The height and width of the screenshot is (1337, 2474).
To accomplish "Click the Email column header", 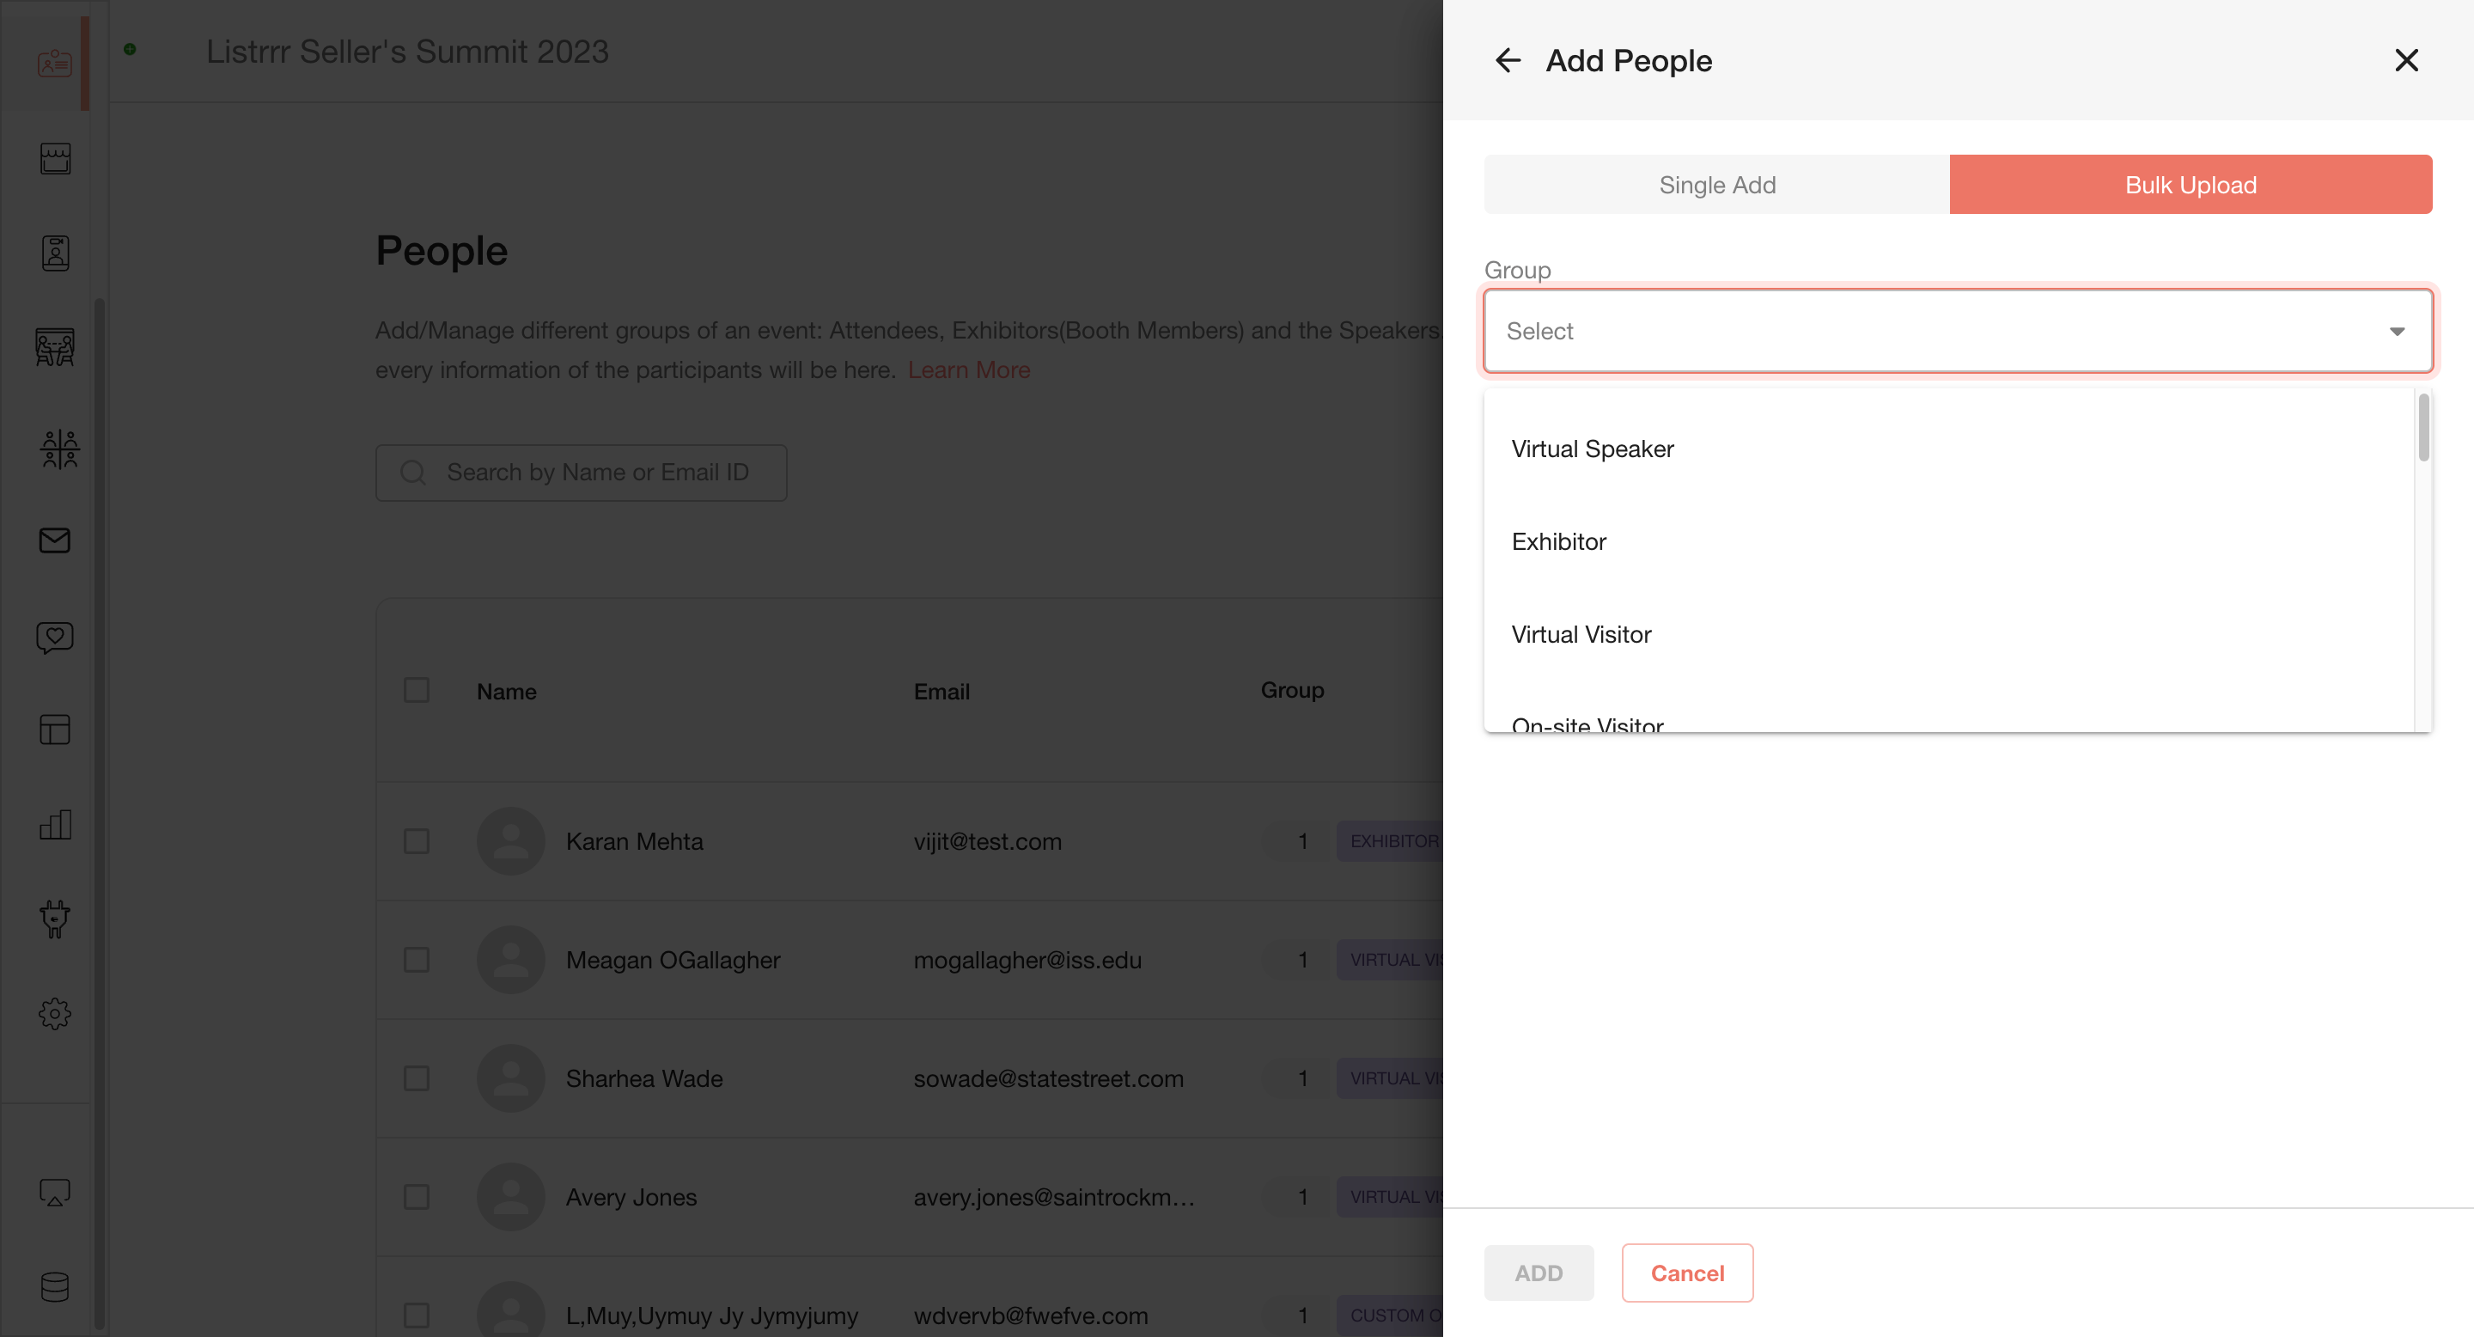I will 941,692.
